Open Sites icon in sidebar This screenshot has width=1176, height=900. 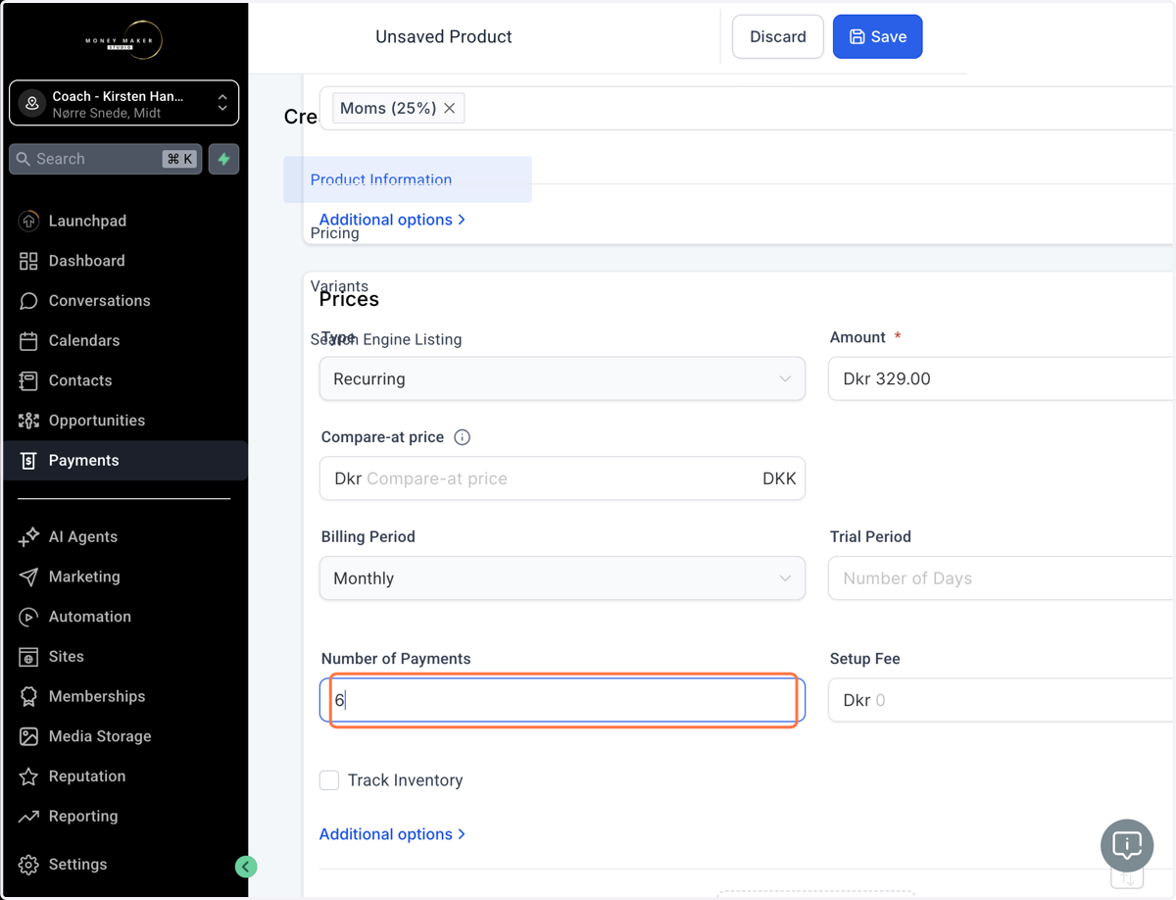28,657
